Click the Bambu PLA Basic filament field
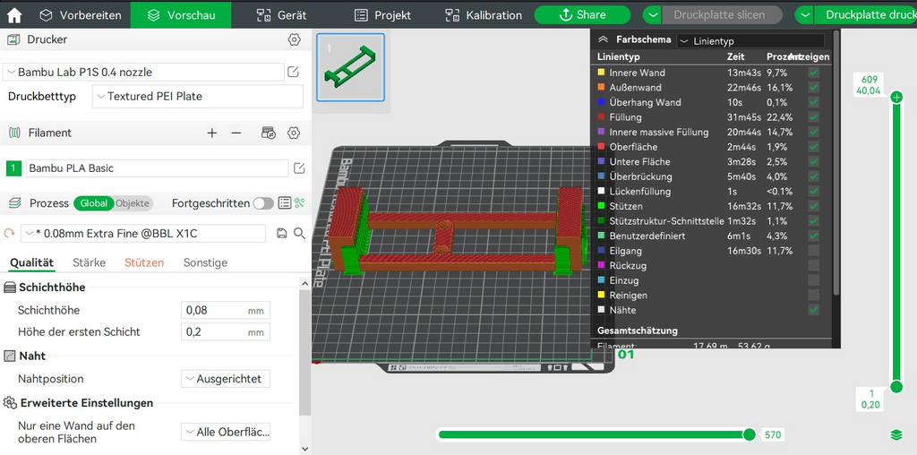The image size is (917, 455). pos(158,168)
